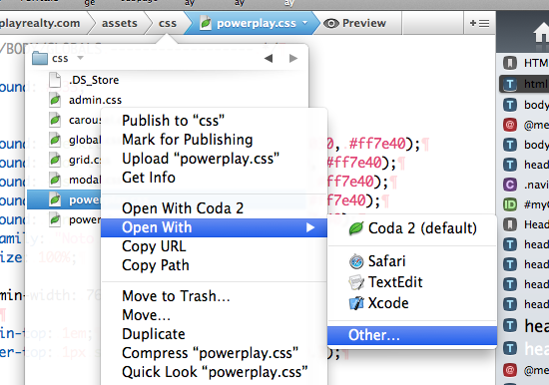The image size is (549, 385).
Task: Click the home icon in the sidebar header
Action: tap(541, 33)
